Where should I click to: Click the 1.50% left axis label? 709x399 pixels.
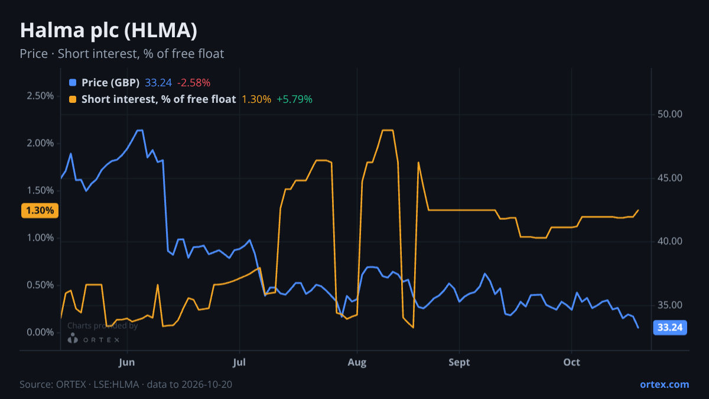click(x=40, y=190)
